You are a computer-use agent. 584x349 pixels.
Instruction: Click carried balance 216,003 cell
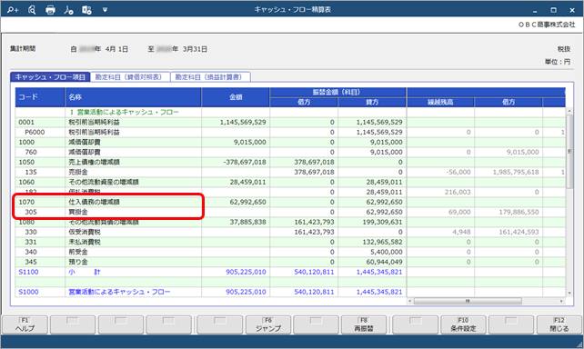click(x=440, y=192)
